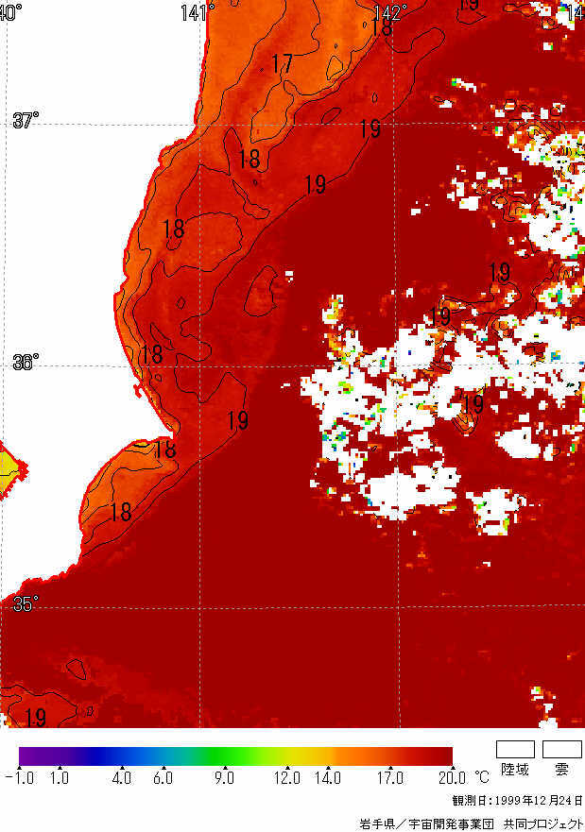
Task: Select the "6.0" value on the temperature scale
Action: click(x=163, y=778)
